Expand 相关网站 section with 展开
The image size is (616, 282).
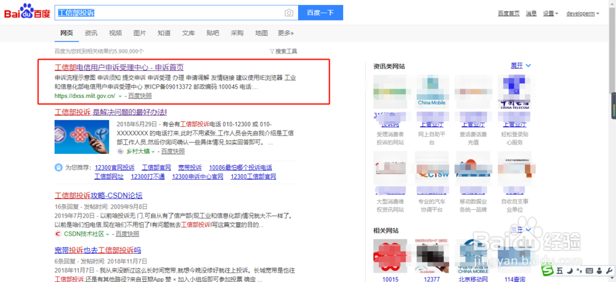[521, 230]
